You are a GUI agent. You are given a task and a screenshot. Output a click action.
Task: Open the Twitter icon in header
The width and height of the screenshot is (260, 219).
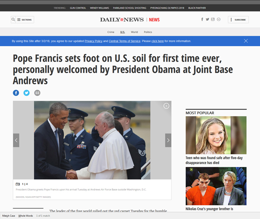[x=208, y=20]
